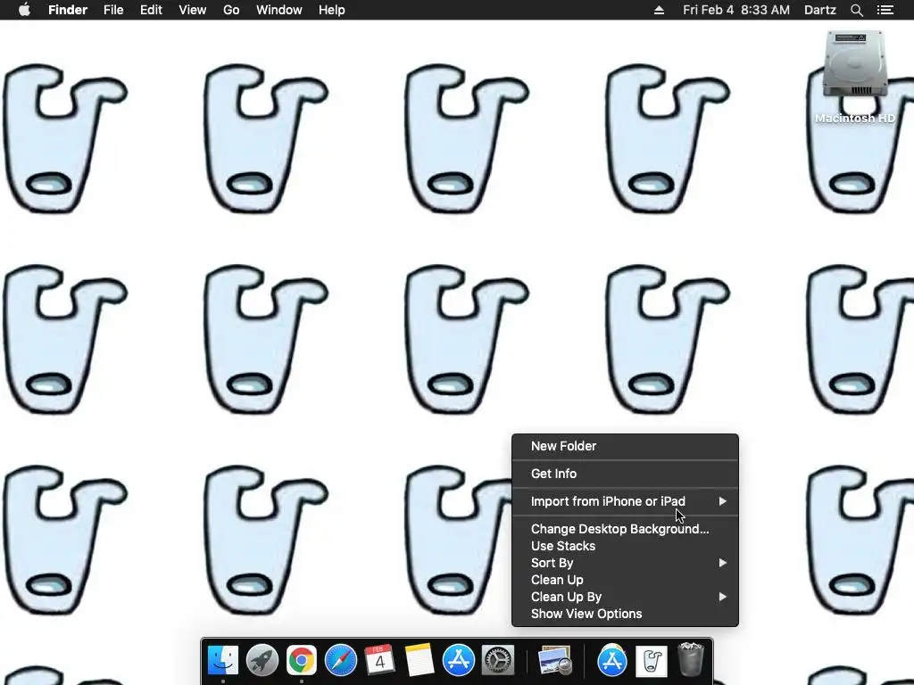Open the round App Store icon in Dock
The image size is (914, 685).
pos(612,661)
